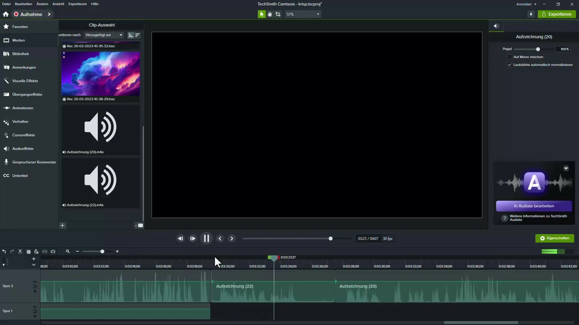Click the green Exportieren button
Viewport: 579px width, 325px height.
tap(560, 14)
